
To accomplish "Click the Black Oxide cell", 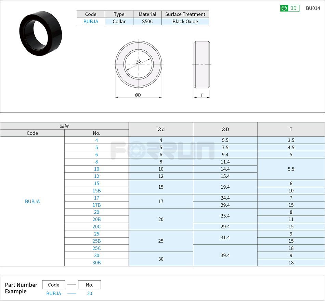I will (185, 22).
